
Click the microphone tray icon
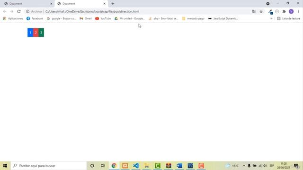(x=249, y=166)
